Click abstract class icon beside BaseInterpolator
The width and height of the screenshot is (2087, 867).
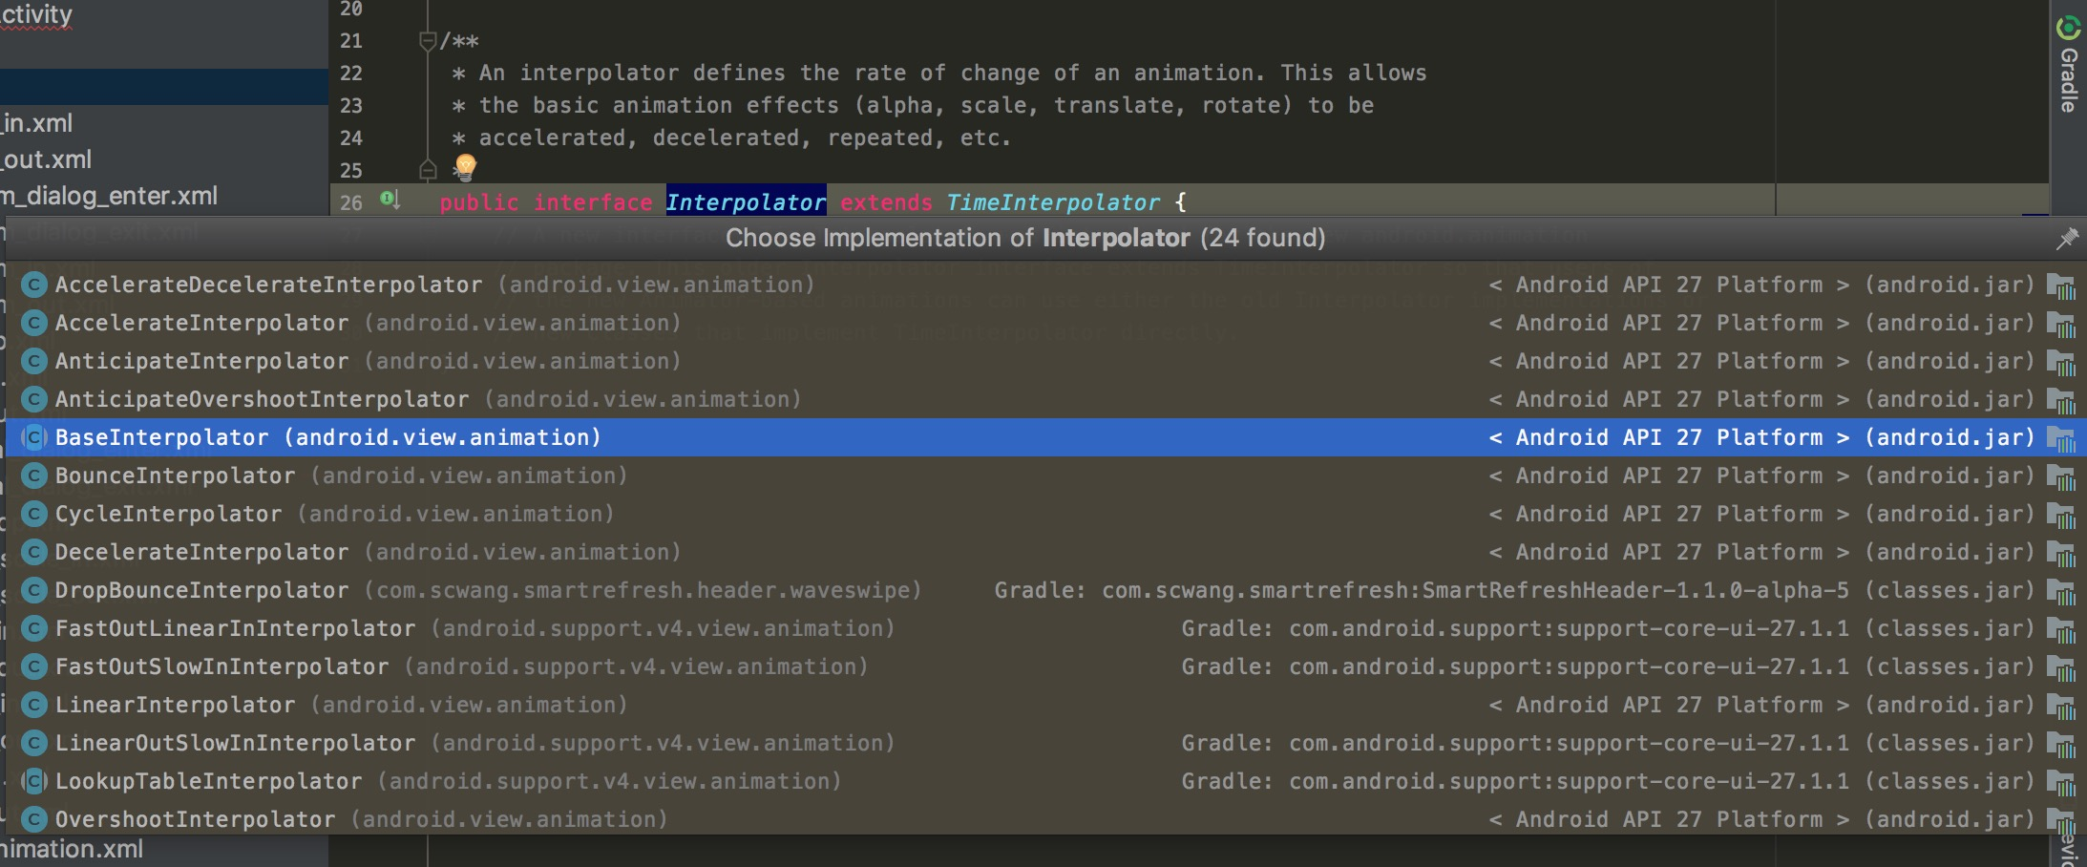[x=34, y=437]
